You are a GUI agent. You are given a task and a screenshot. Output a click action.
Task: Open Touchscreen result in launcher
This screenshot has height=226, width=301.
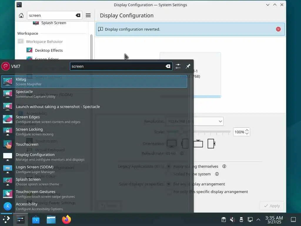click(94, 144)
